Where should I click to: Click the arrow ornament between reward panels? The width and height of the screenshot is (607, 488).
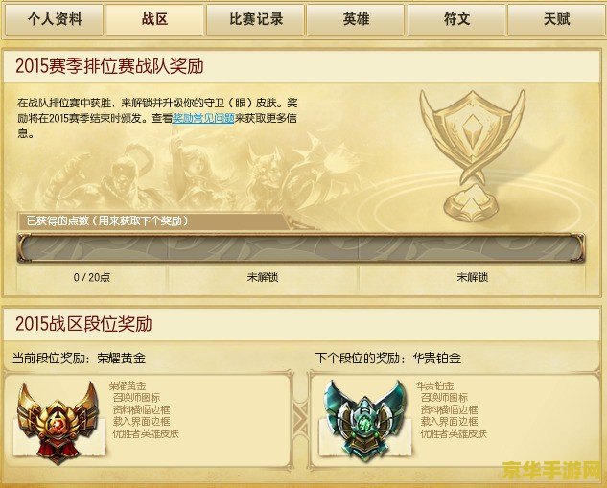pos(300,420)
